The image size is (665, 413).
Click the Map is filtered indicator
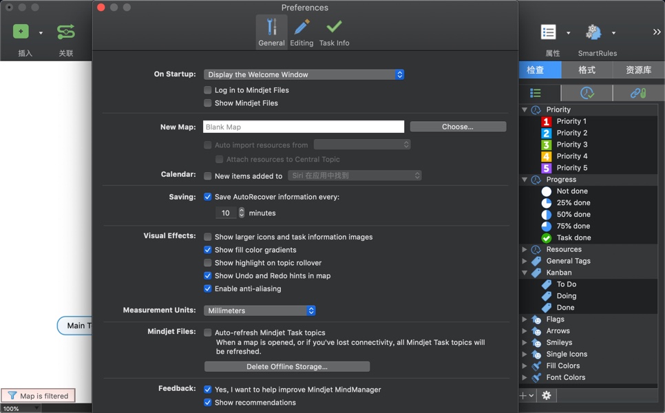[38, 395]
